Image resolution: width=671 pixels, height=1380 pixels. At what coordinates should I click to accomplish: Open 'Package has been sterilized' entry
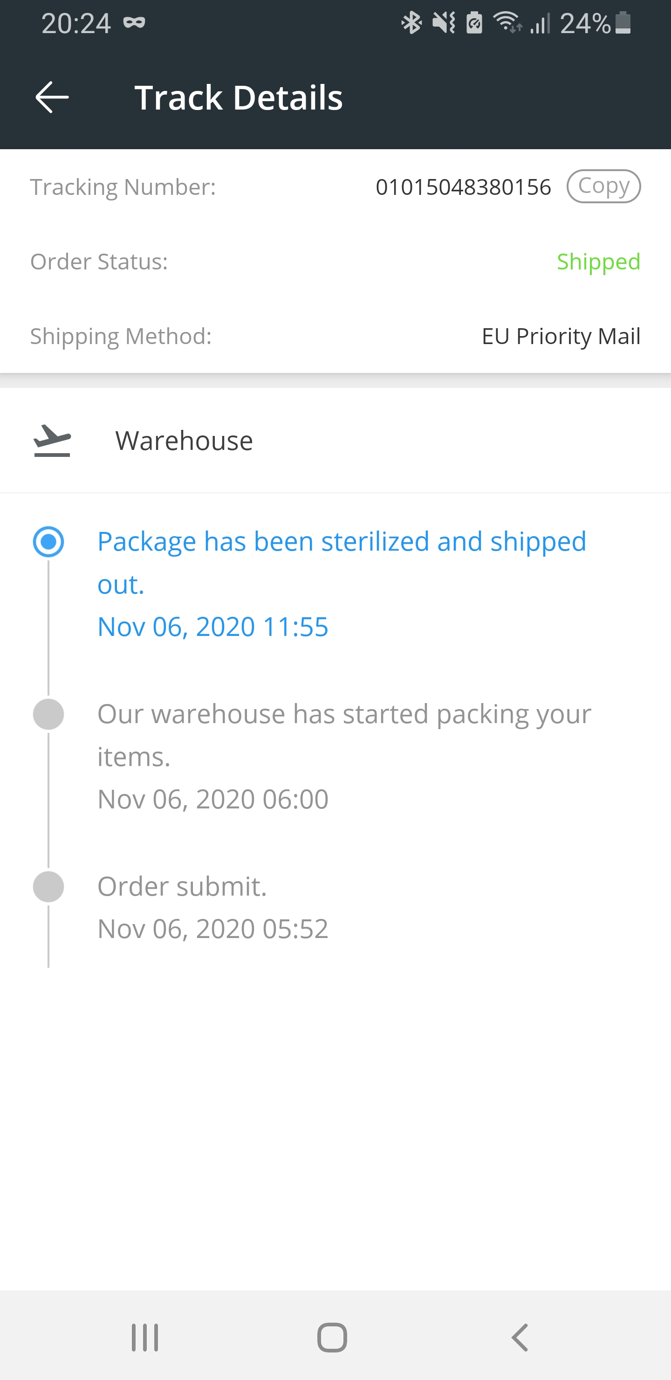(x=342, y=562)
